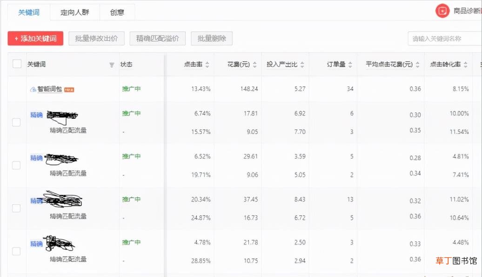Image resolution: width=482 pixels, height=277 pixels.
Task: Click the 19.71% click rate cell
Action: click(201, 175)
